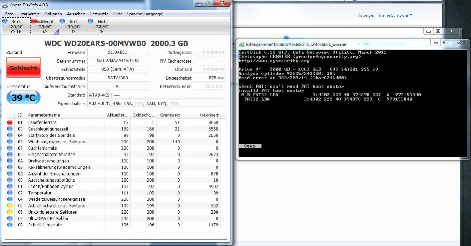Click the status icon for Anzahl der Einschaltungen
The width and height of the screenshot is (471, 246).
click(10, 174)
